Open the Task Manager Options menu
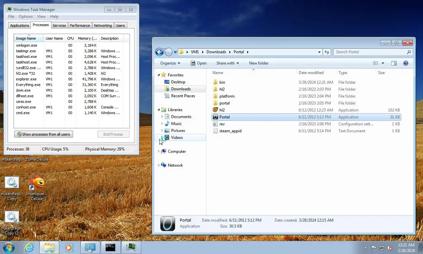423x254 pixels. tap(26, 17)
